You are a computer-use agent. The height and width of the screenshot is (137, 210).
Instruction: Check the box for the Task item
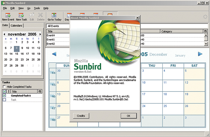point(4,100)
